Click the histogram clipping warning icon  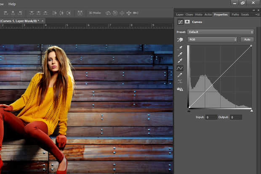[x=180, y=89]
